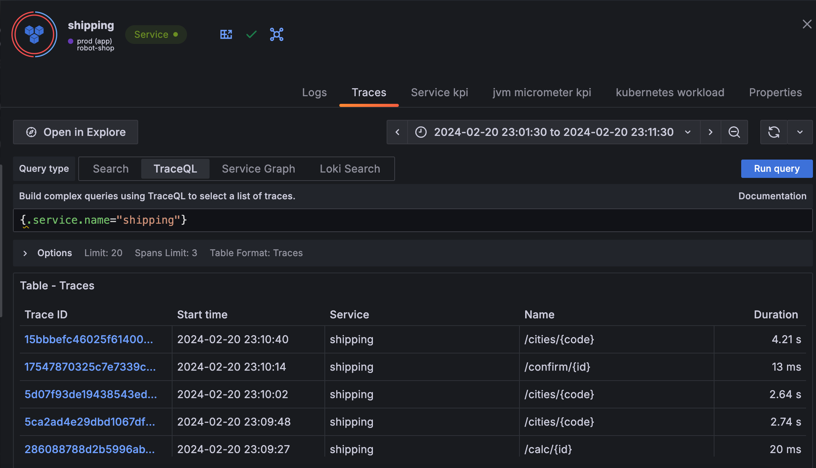The image size is (816, 468).
Task: Switch to the Logs tab
Action: 314,92
